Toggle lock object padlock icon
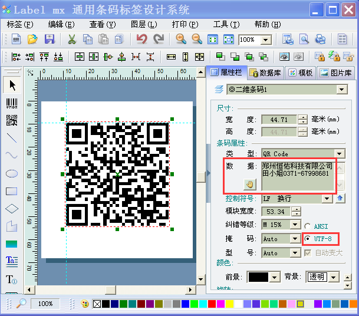Viewport: 359px width, 316px height. click(x=320, y=57)
